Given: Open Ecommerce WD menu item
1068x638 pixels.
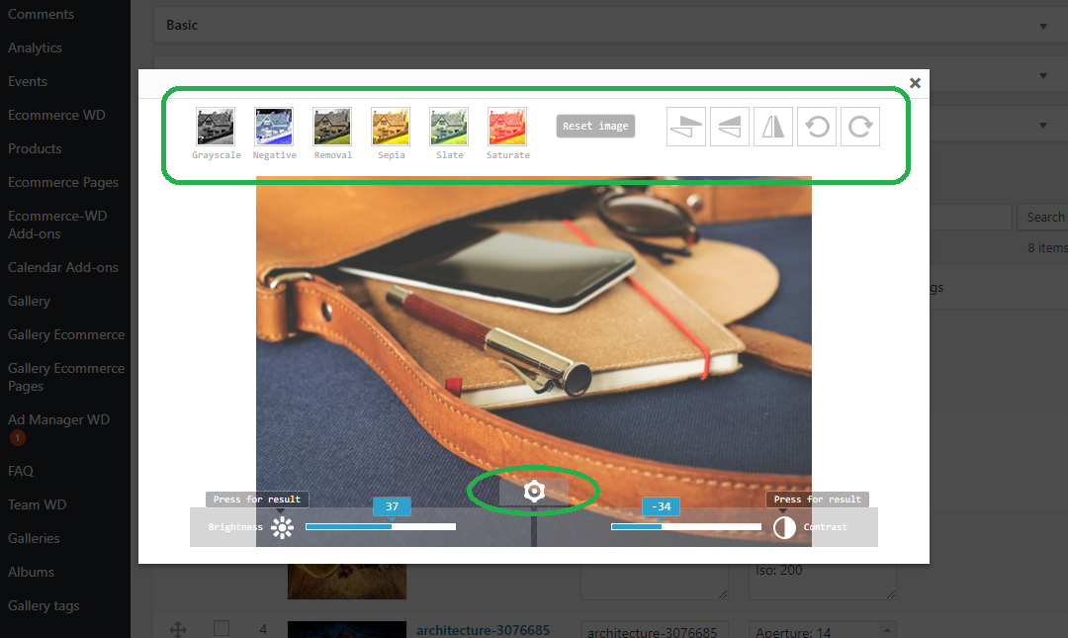Looking at the screenshot, I should click(56, 115).
